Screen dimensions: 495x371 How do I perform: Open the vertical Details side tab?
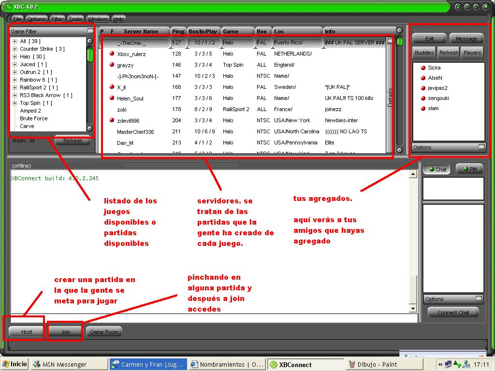391,97
